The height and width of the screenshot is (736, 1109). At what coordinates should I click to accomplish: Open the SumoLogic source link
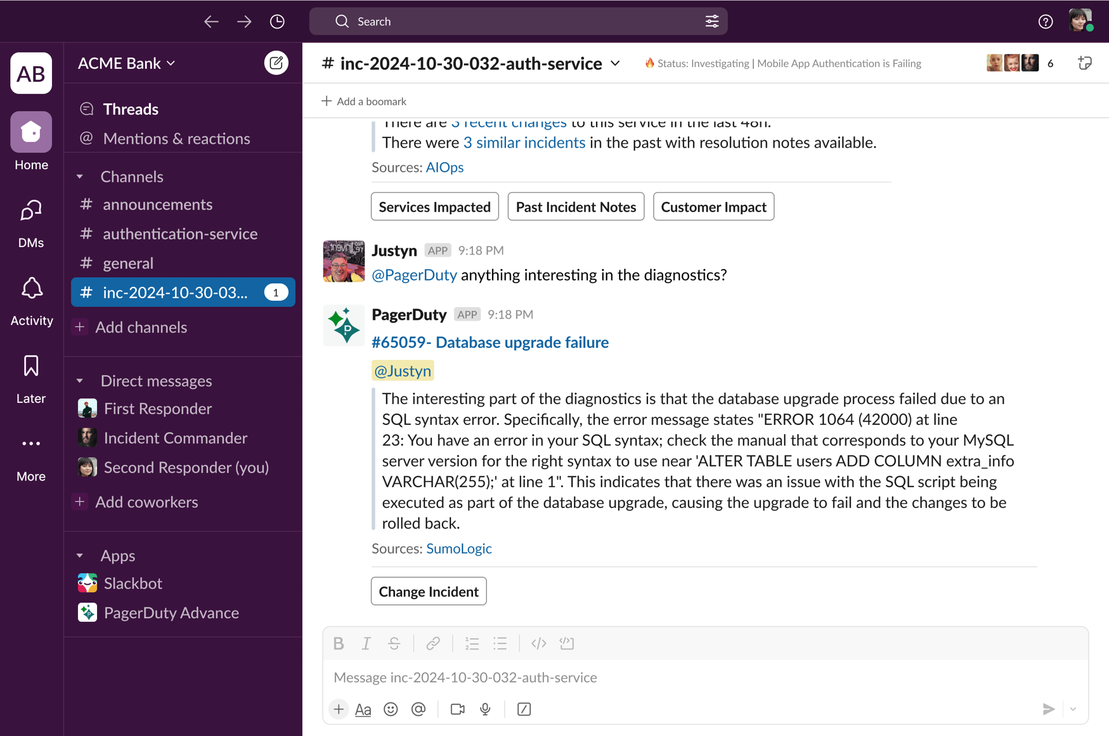click(459, 548)
